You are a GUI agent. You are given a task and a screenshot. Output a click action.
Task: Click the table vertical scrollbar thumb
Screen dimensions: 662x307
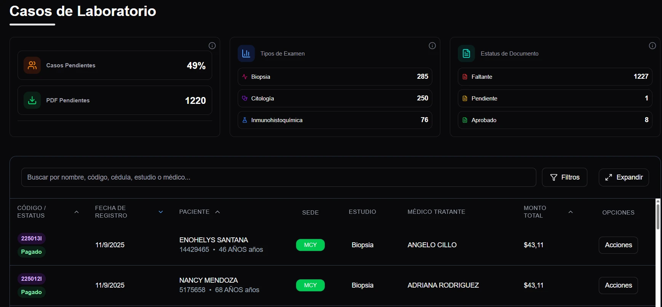tap(658, 216)
